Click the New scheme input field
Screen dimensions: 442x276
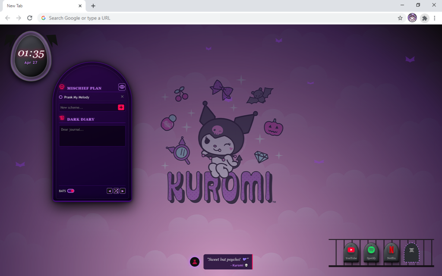tap(88, 107)
